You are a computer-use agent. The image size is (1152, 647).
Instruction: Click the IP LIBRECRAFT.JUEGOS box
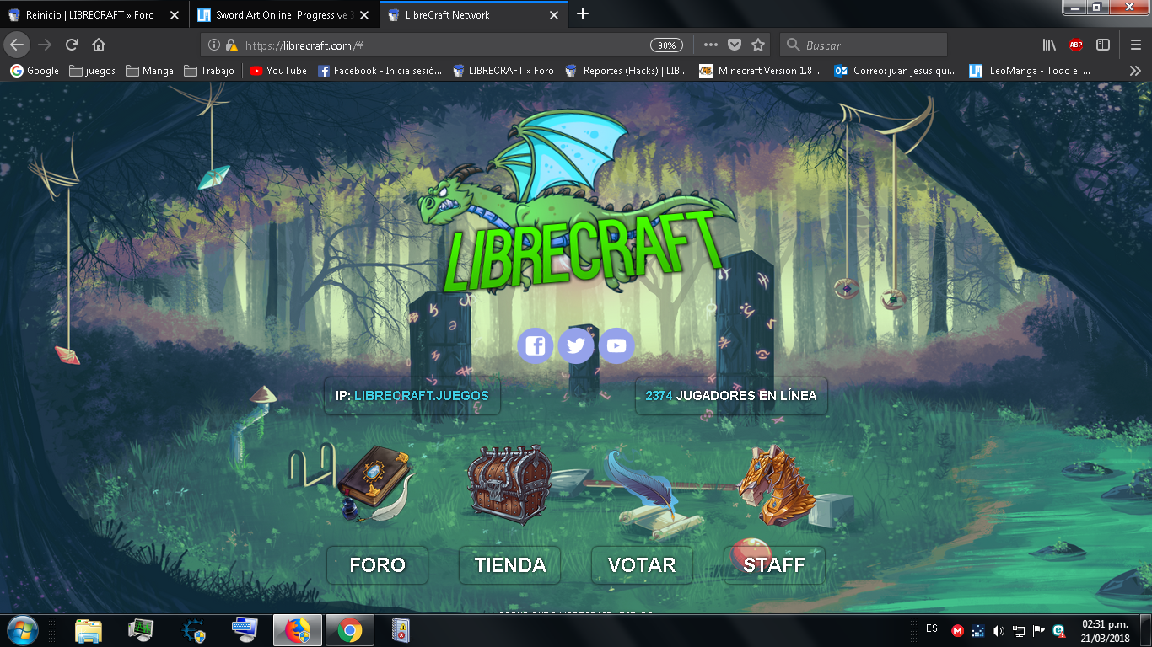coord(412,396)
